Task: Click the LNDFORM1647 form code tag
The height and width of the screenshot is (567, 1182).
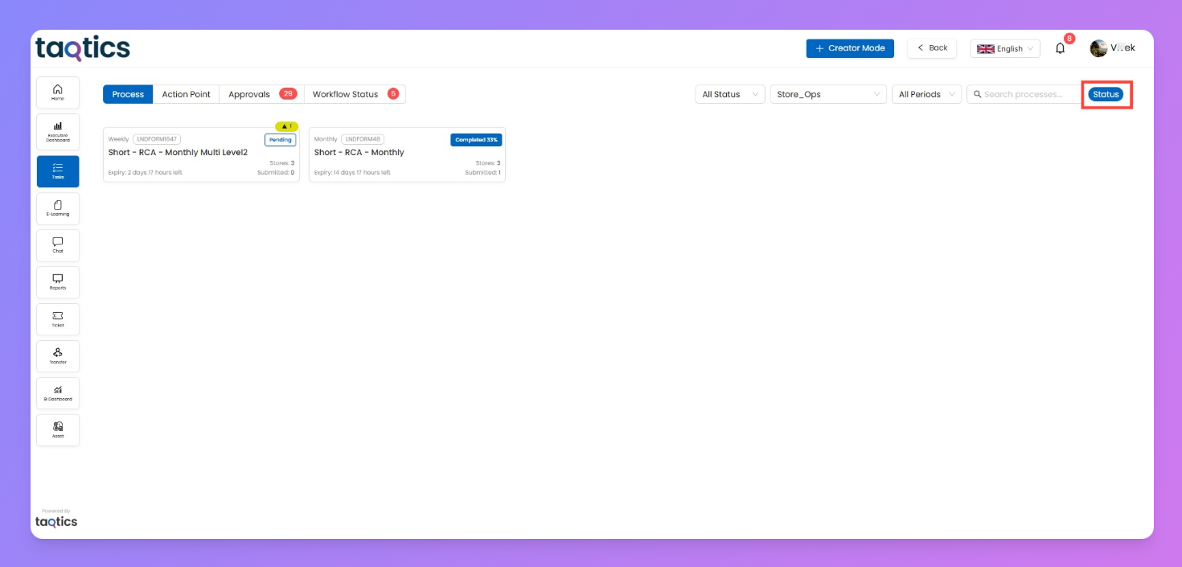Action: point(157,139)
